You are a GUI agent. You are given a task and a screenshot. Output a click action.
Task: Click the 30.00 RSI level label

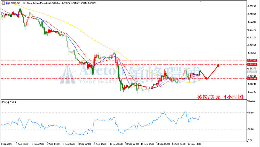(x=250, y=129)
